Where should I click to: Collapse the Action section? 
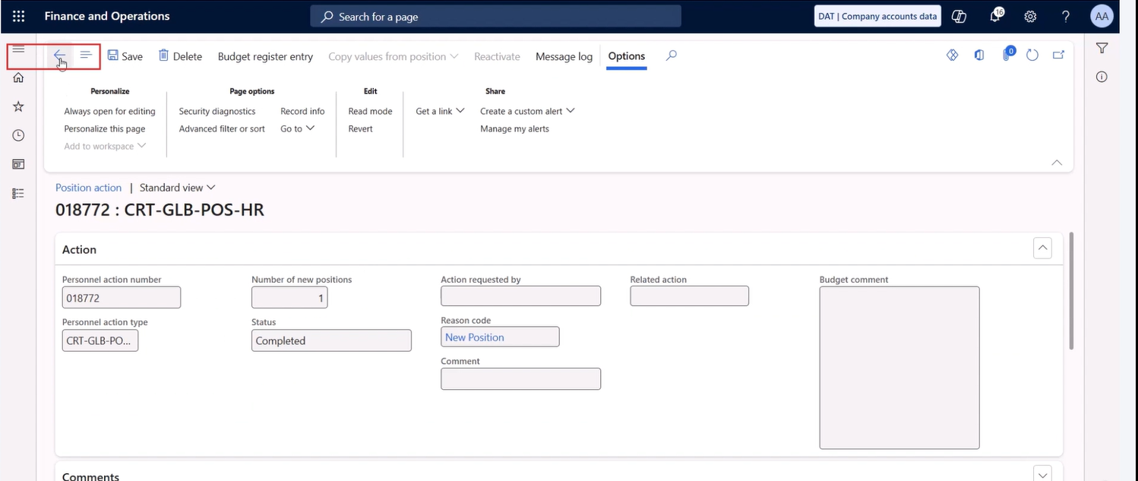pos(1042,248)
